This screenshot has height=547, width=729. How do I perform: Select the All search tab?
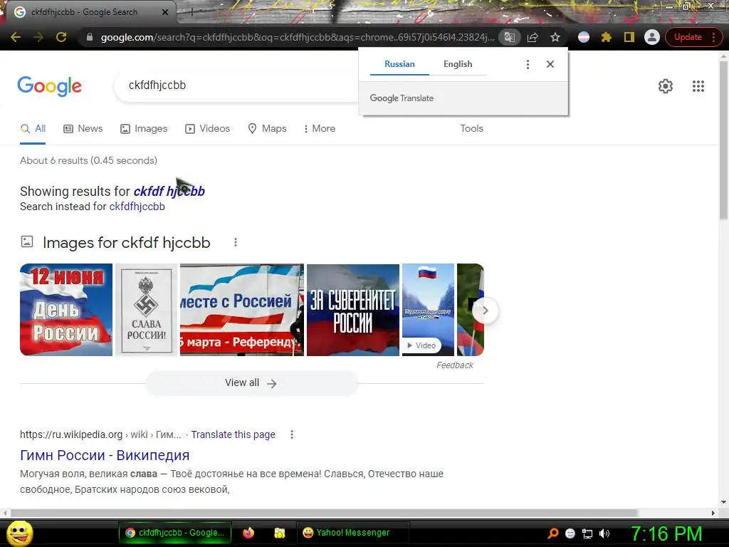33,129
